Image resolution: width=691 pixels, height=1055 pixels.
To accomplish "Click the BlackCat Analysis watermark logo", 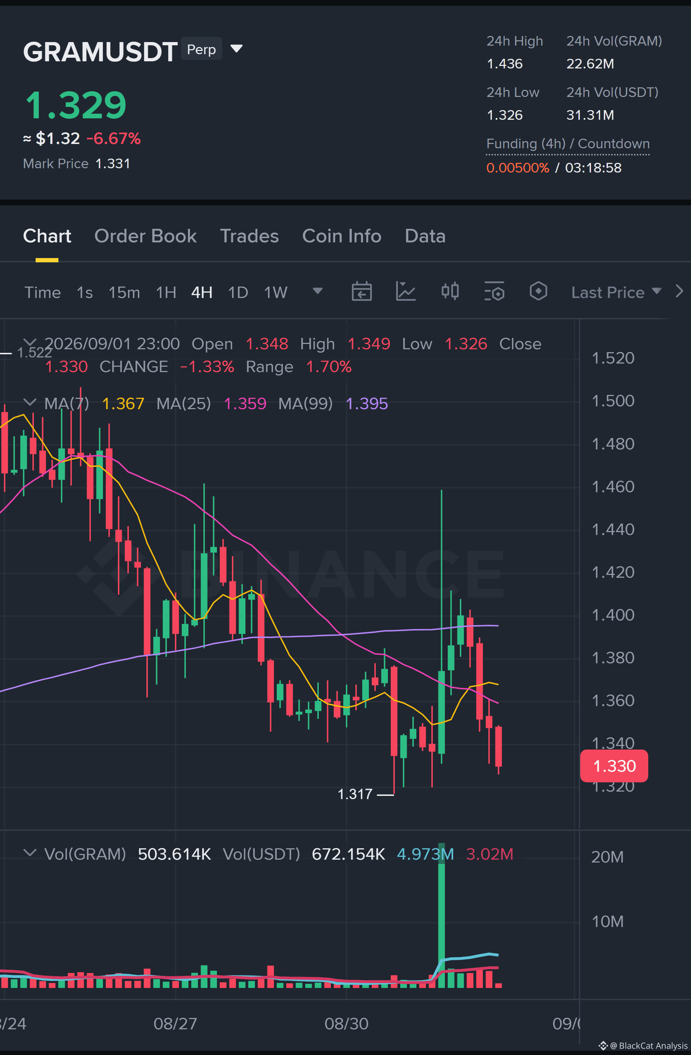I will coord(603,1046).
